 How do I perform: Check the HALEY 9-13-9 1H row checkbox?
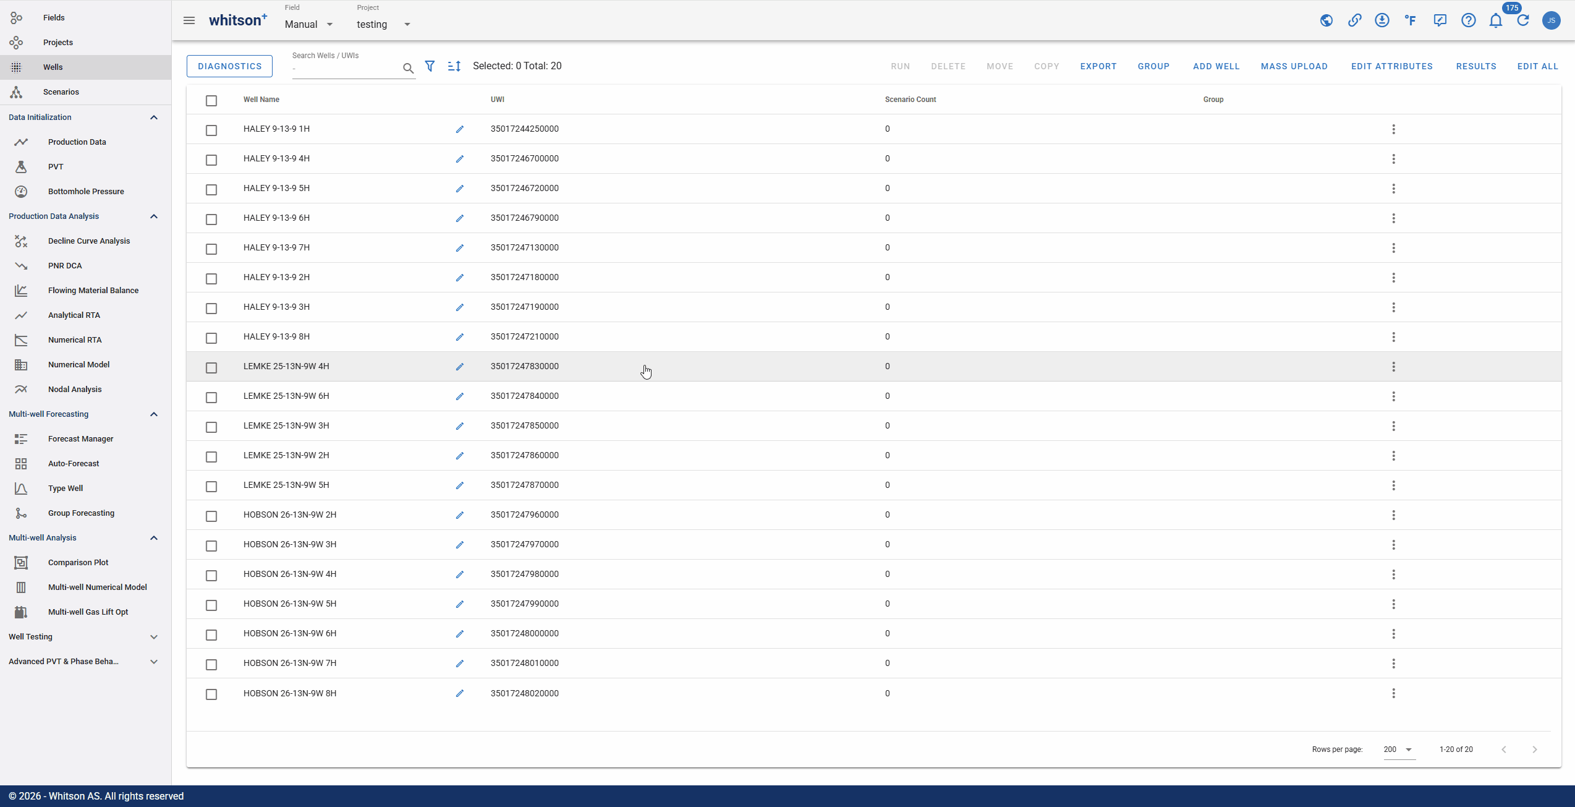coord(211,130)
